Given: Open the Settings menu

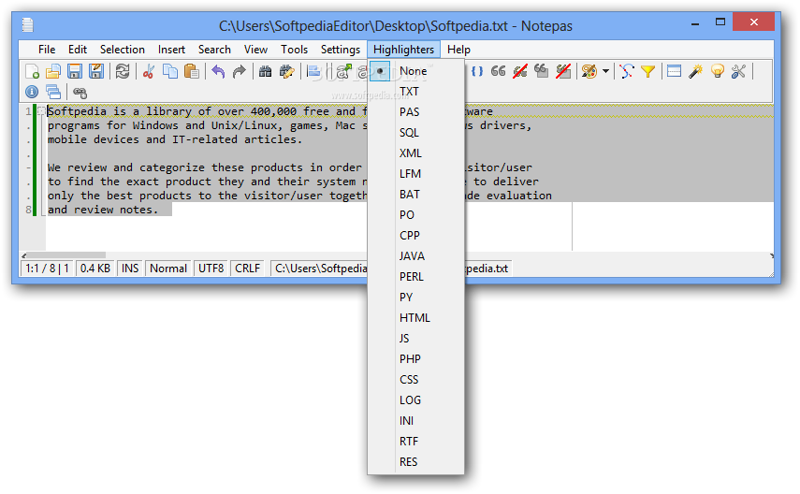Looking at the screenshot, I should [x=341, y=50].
